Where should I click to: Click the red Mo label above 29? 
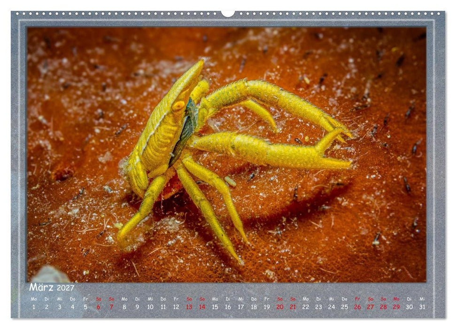(396, 299)
